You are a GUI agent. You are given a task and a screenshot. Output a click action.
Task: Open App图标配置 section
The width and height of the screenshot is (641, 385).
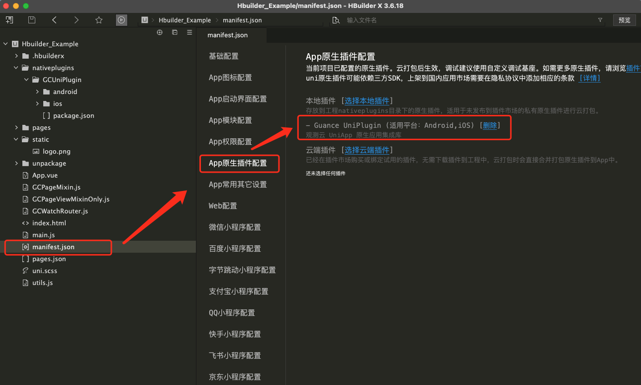(230, 78)
